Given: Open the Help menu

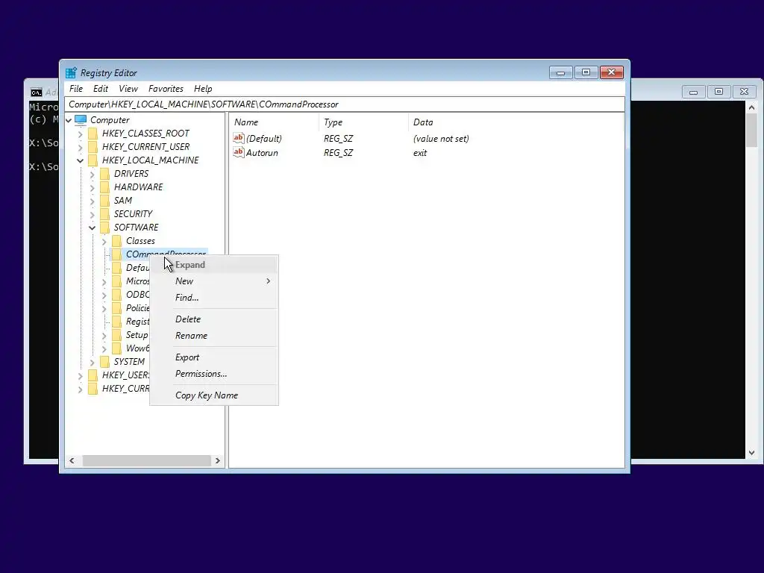Looking at the screenshot, I should coord(203,89).
